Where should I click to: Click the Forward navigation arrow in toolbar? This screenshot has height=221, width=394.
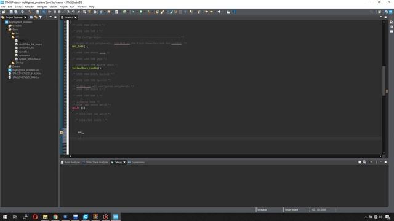[219, 12]
